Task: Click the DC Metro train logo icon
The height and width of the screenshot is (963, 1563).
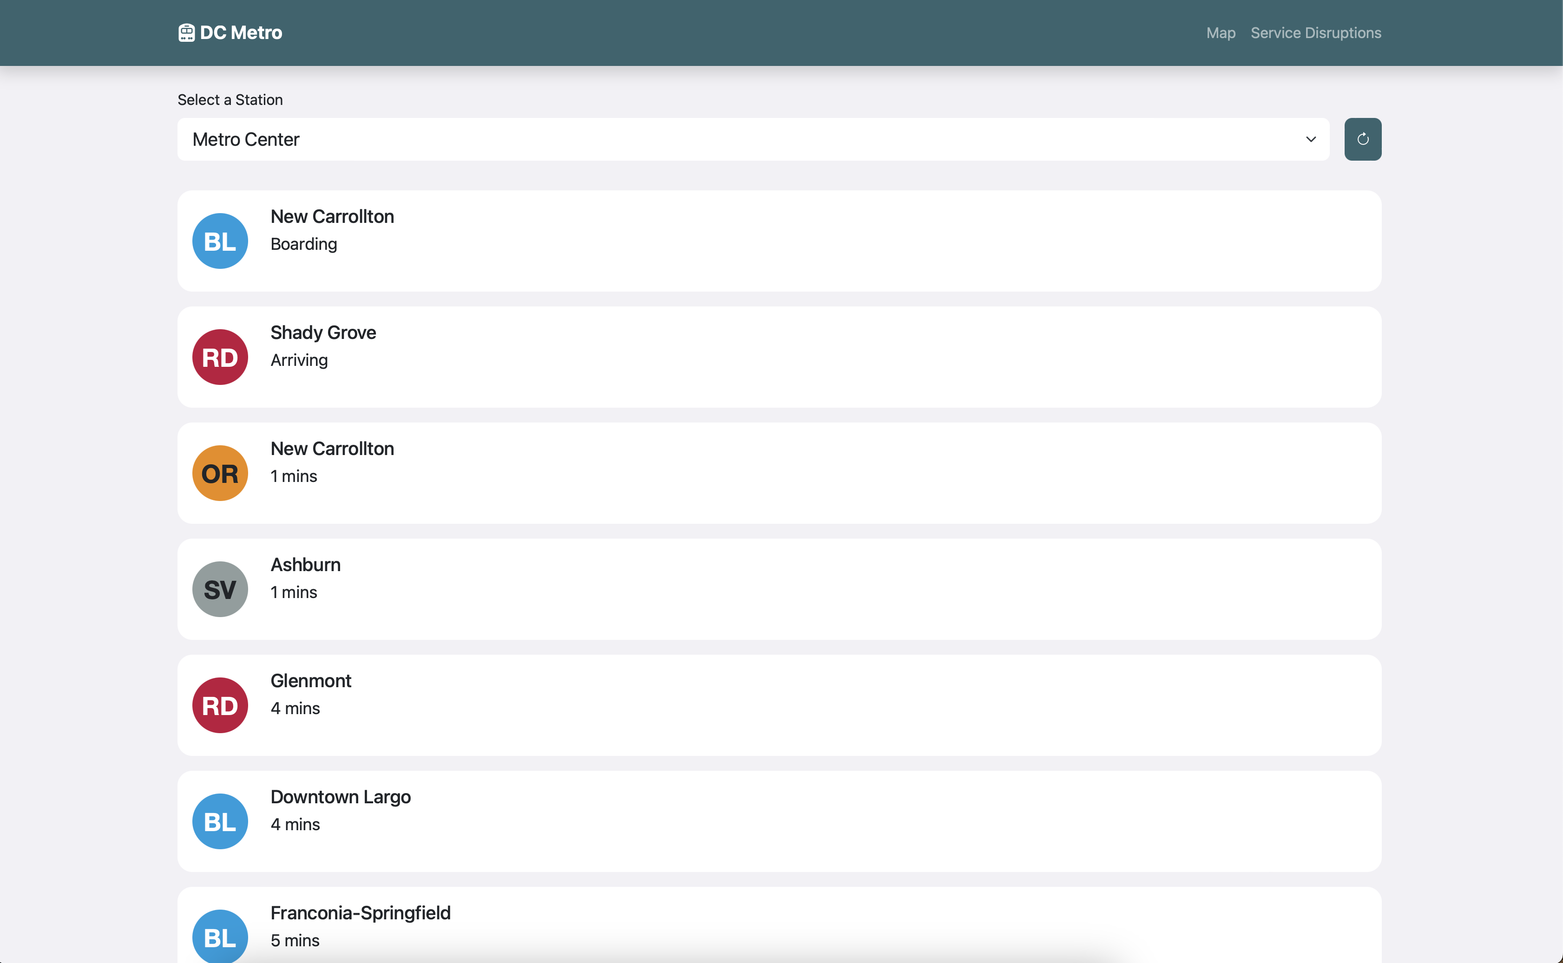Action: pyautogui.click(x=186, y=33)
